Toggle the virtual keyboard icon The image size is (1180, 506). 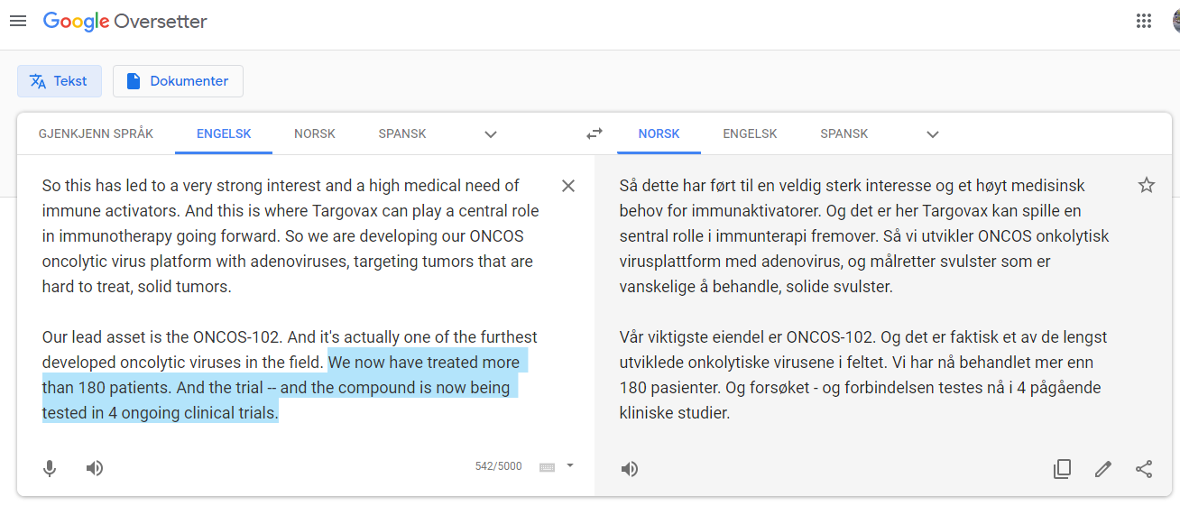click(x=547, y=466)
